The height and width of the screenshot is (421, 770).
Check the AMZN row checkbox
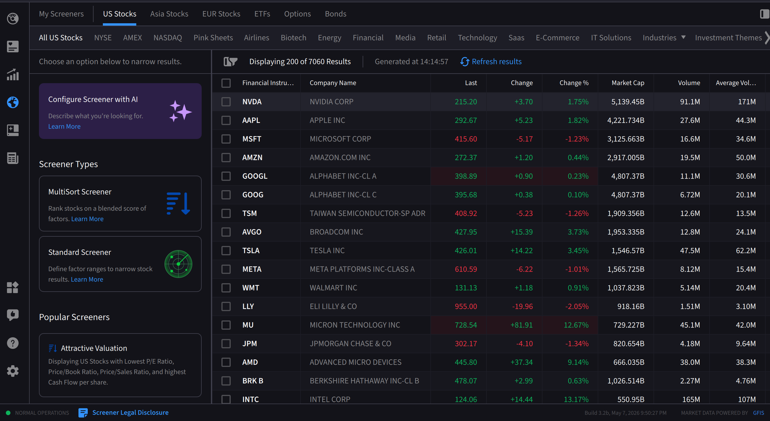click(x=226, y=157)
